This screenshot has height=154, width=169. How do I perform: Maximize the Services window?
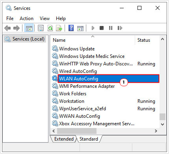click(139, 8)
